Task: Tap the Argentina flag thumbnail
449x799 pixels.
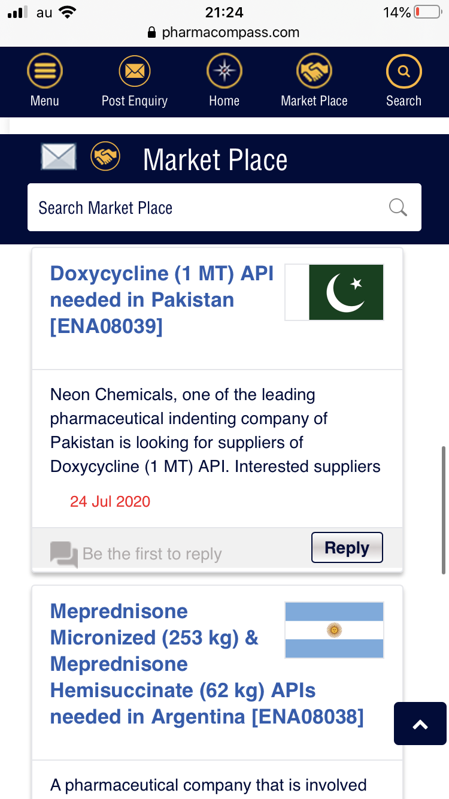Action: [334, 630]
